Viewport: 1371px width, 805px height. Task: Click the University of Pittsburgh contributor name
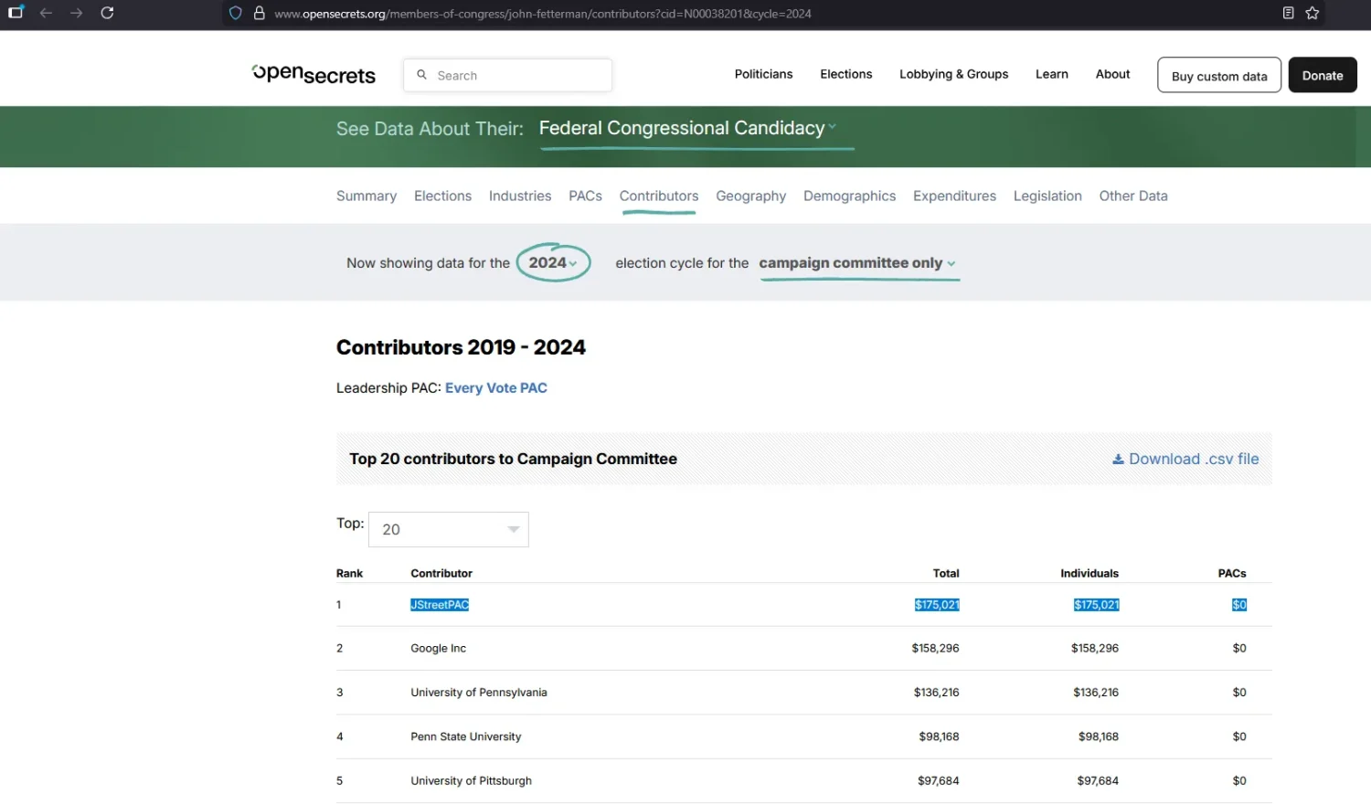471,780
